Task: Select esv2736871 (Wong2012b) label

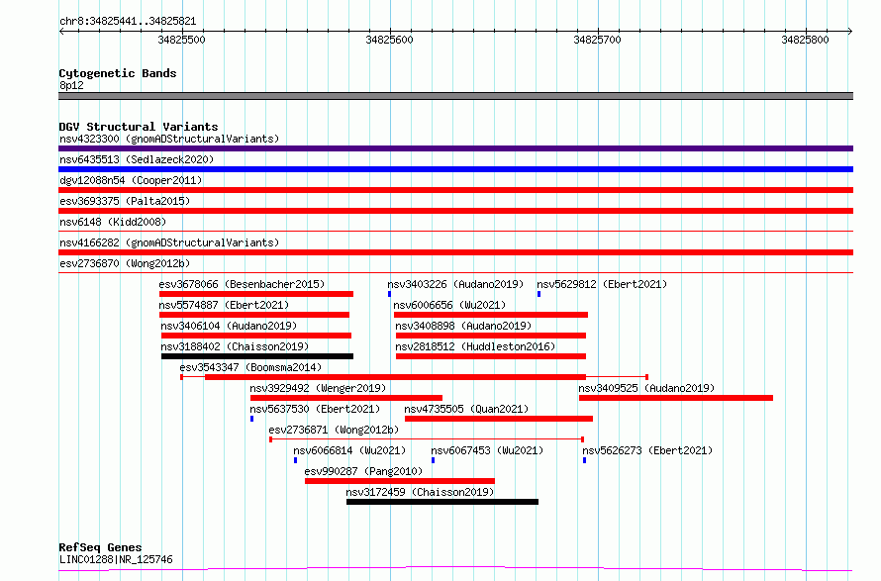Action: 334,430
